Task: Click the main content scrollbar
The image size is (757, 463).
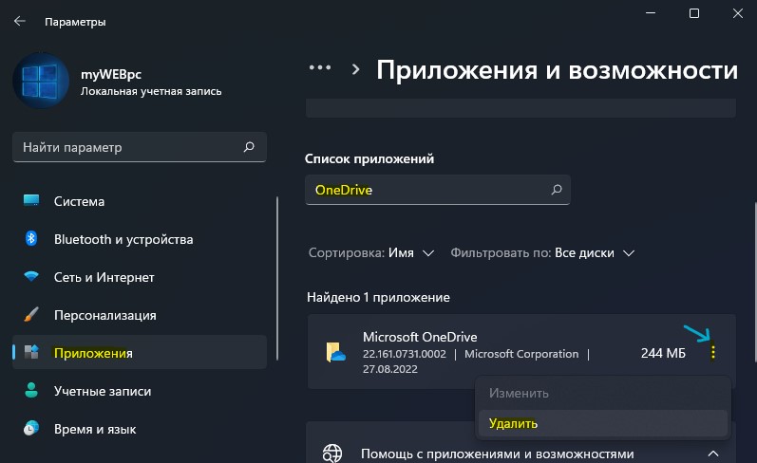Action: [755, 282]
